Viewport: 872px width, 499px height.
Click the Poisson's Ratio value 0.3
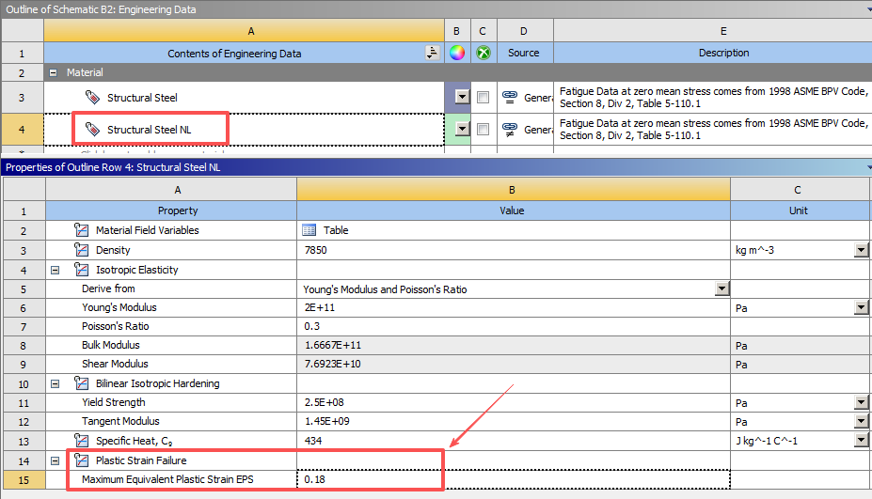(312, 326)
